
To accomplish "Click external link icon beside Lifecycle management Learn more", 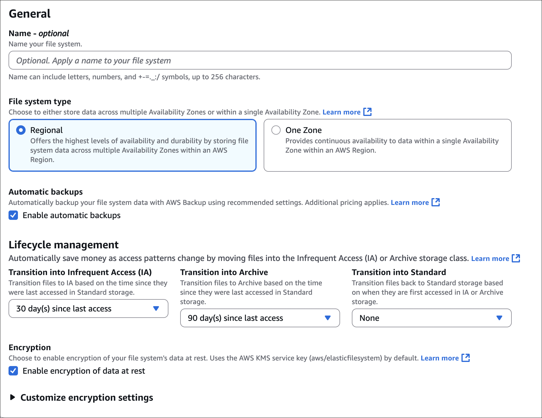I will [x=516, y=258].
